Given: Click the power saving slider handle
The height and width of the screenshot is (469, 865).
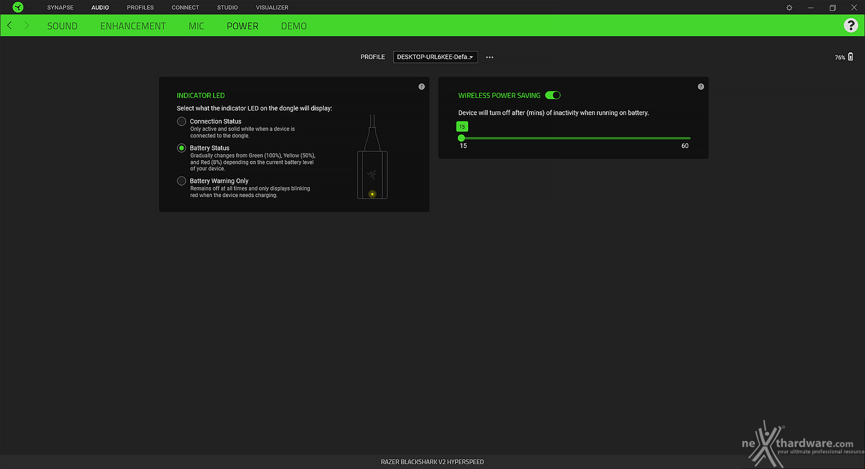Looking at the screenshot, I should click(461, 138).
